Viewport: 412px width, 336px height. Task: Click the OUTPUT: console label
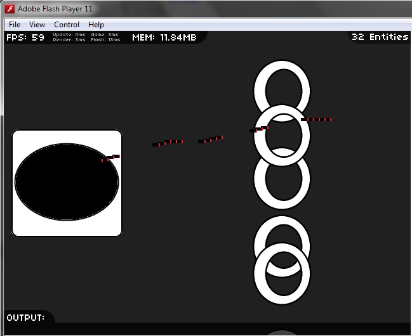(25, 318)
